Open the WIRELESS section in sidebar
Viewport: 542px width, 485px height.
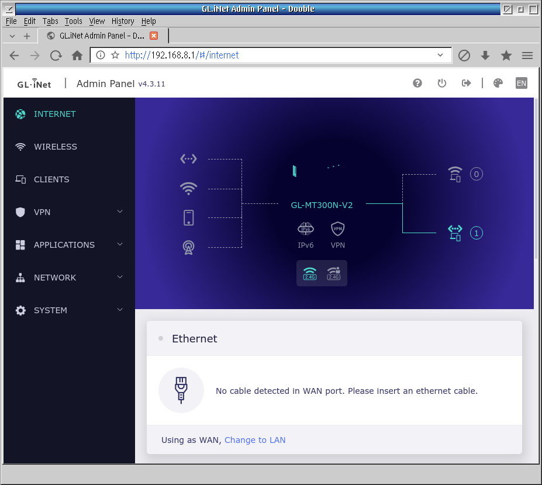(x=69, y=147)
